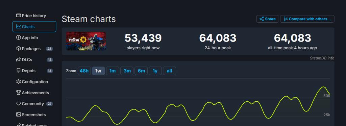Set chart zoom to 1m
This screenshot has height=126, width=346.
pyautogui.click(x=113, y=71)
